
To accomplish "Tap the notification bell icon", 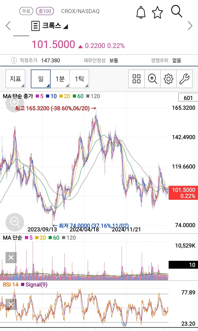I will [x=141, y=12].
